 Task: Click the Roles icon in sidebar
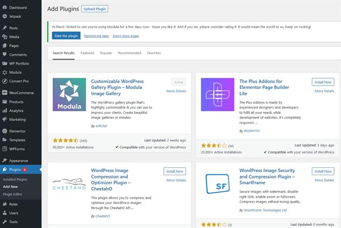[x=5, y=204]
